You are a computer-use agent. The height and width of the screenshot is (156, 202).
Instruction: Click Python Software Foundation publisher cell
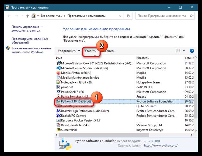pos(155,101)
